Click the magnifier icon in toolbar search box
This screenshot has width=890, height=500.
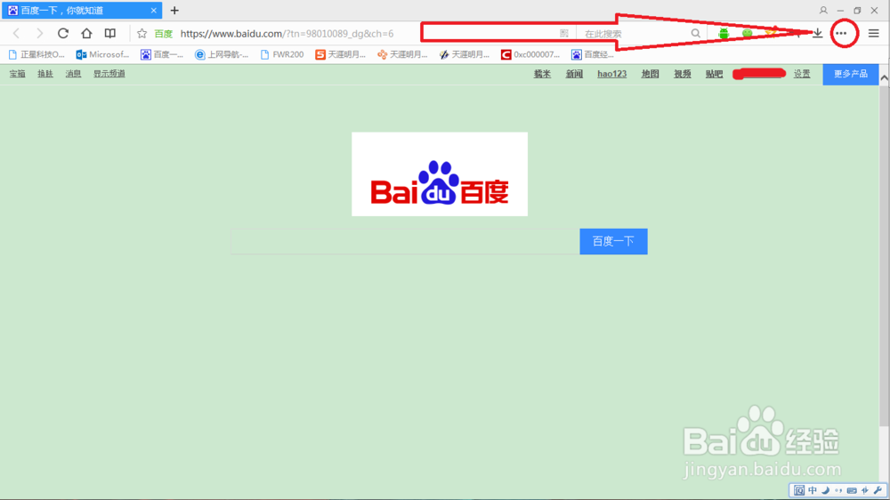[695, 34]
